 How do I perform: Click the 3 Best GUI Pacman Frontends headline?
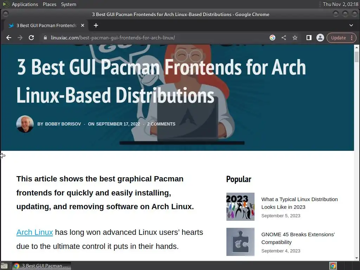coord(161,81)
